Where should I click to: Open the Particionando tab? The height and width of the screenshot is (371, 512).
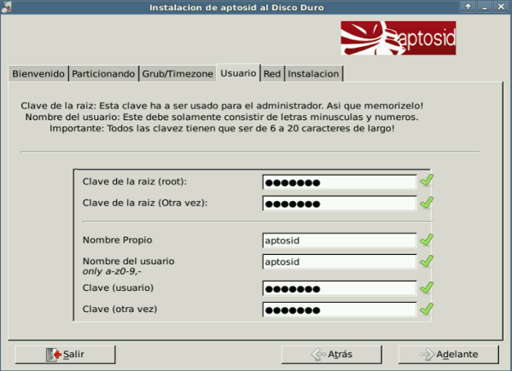(x=102, y=74)
